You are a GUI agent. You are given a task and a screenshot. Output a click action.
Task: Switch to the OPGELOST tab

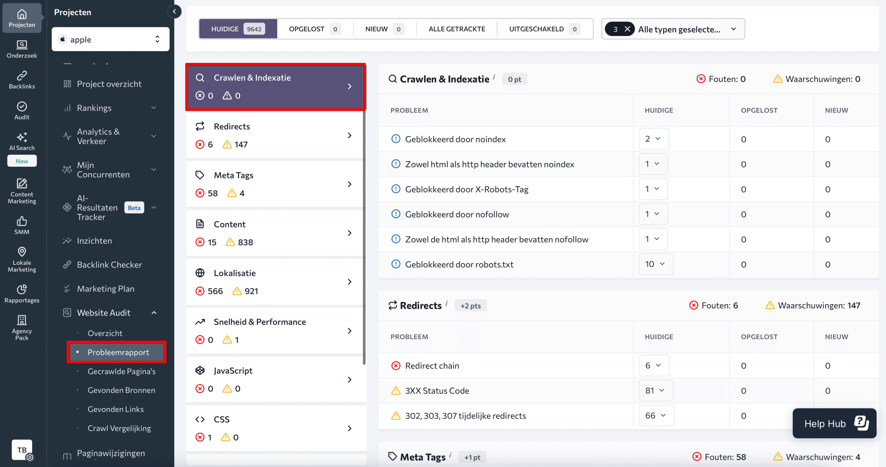[315, 29]
